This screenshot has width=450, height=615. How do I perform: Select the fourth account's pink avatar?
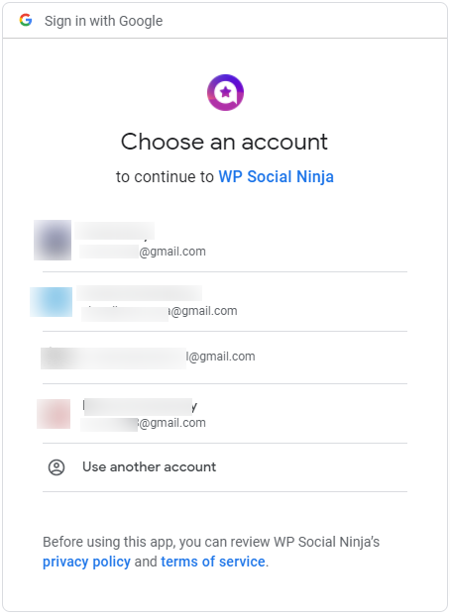pyautogui.click(x=54, y=414)
